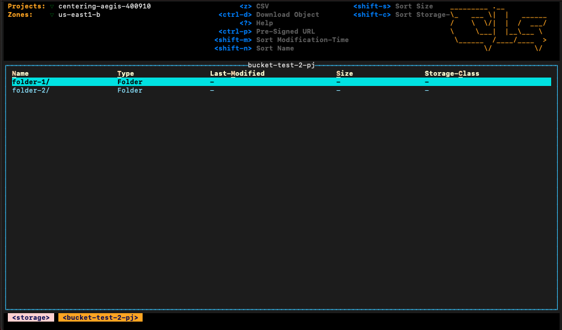Expand the Projects dropdown triangle

point(52,7)
